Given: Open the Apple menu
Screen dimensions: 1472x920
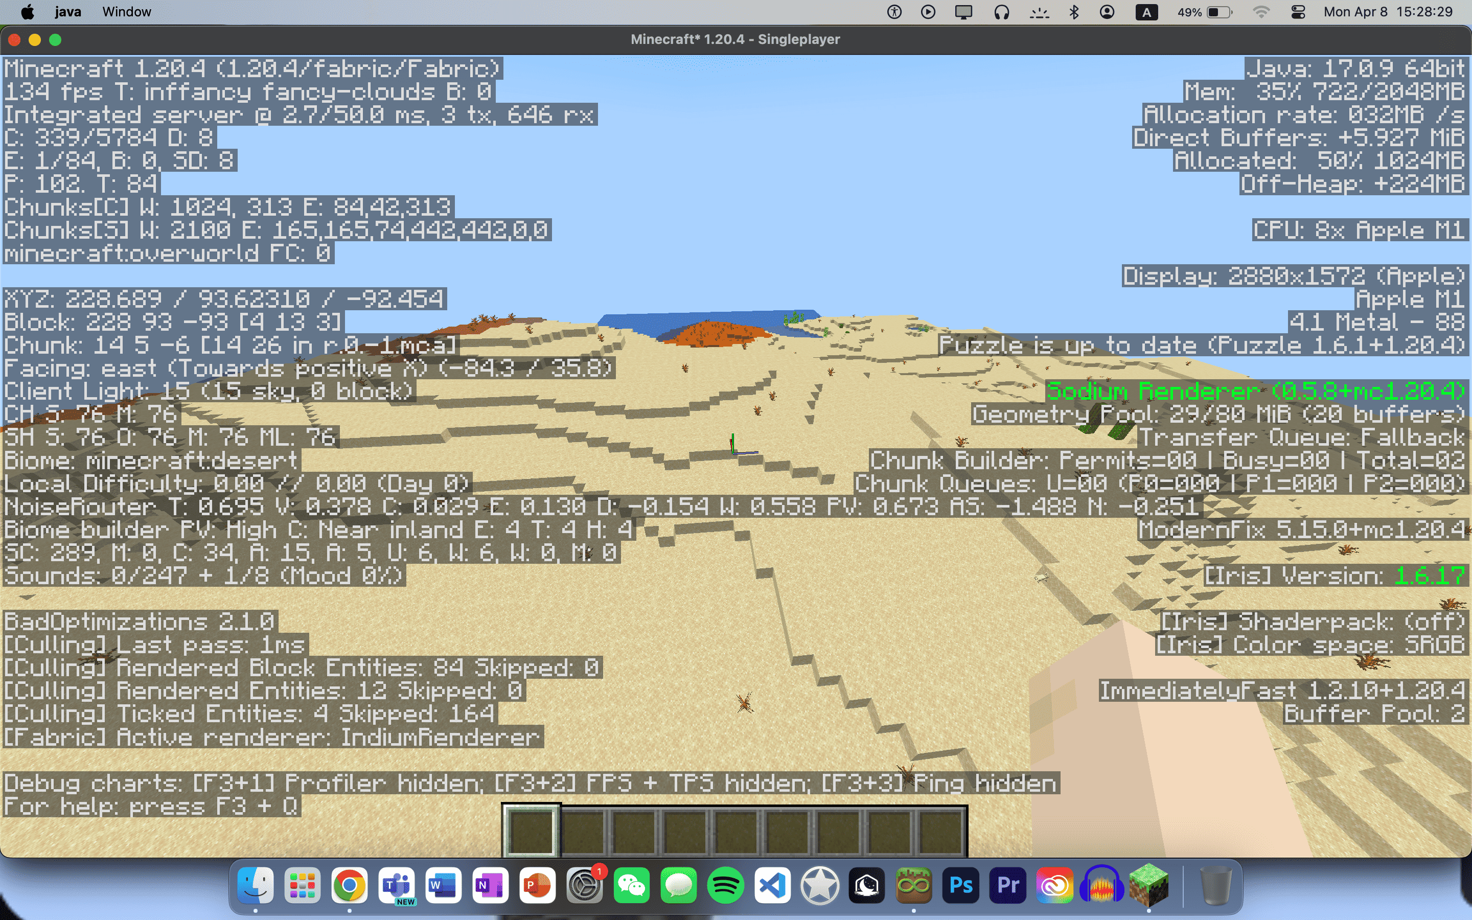Looking at the screenshot, I should pyautogui.click(x=28, y=12).
